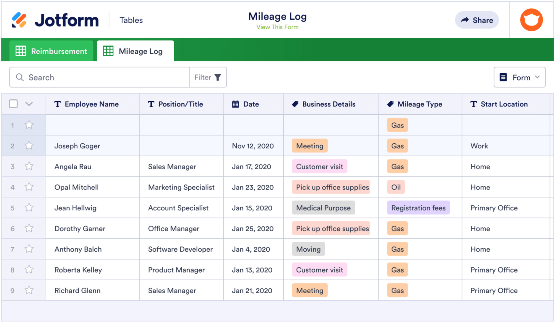The image size is (555, 322).
Task: Star row 5 for Jean Hellwig
Action: pos(29,208)
